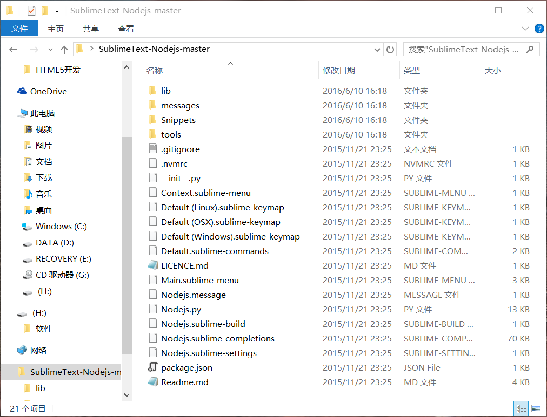This screenshot has height=417, width=547.
Task: Click the properties checkmark icon in title bar
Action: tap(31, 11)
